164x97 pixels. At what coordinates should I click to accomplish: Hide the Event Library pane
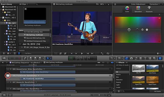[4, 53]
